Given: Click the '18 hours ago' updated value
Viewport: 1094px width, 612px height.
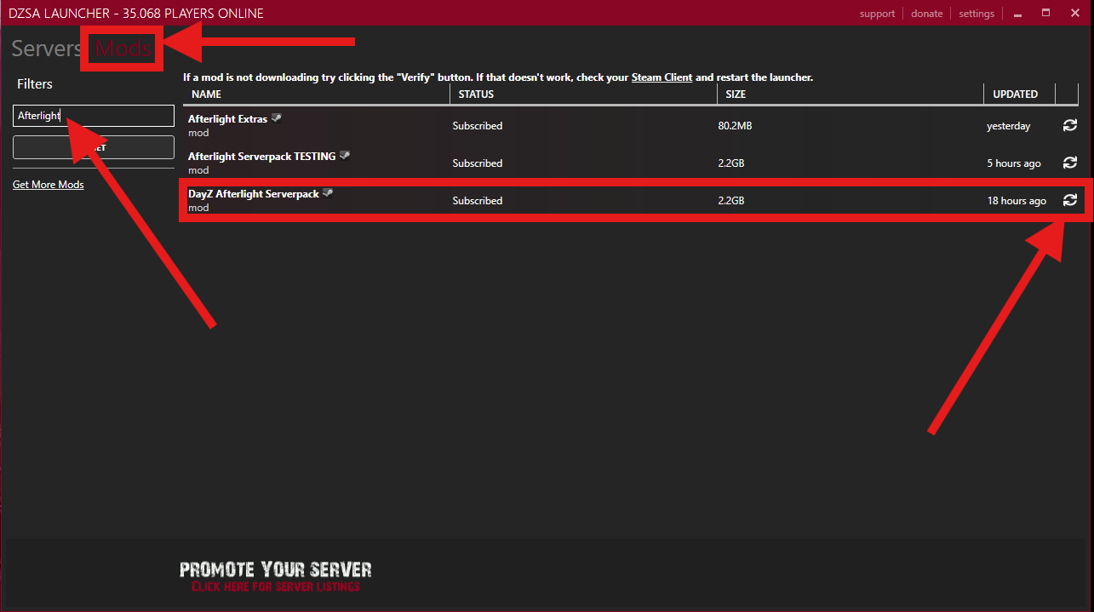Looking at the screenshot, I should pos(1017,201).
